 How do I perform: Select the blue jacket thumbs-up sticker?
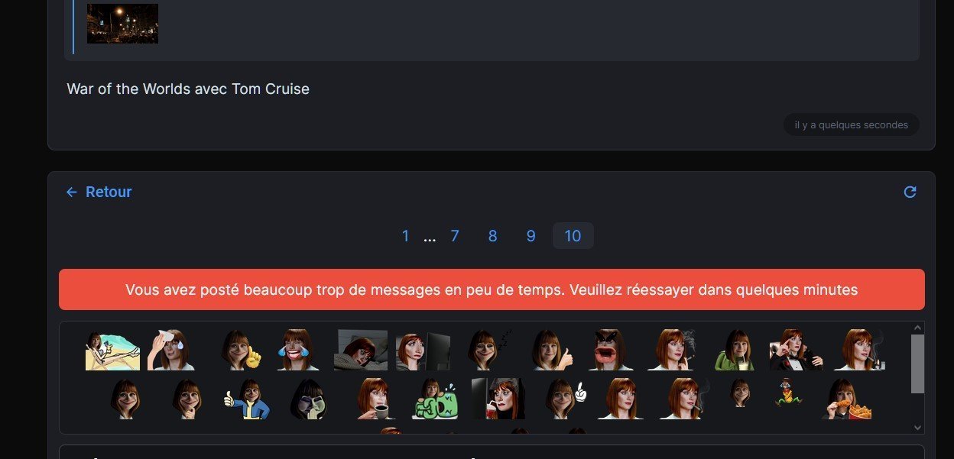pos(246,399)
